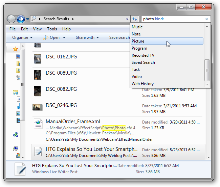The height and width of the screenshot is (187, 220).
Task: Select the DSC_0162.JPG file name
Action: coord(61,57)
